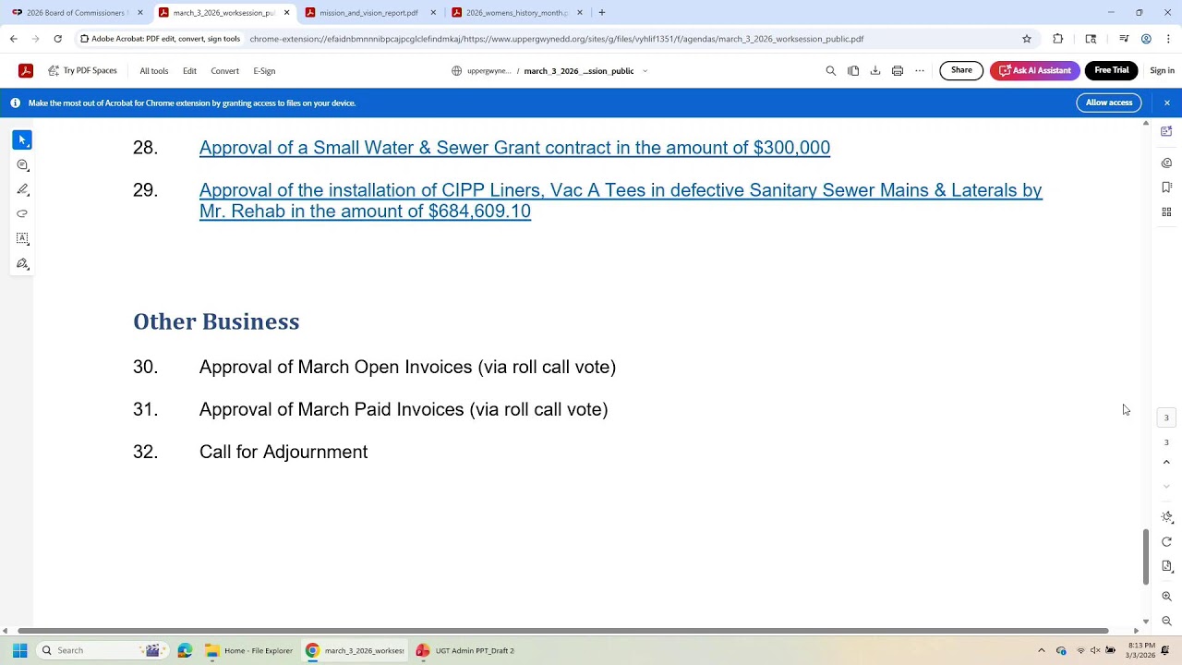The width and height of the screenshot is (1182, 665).
Task: Open Small Water & Sewer Grant contract link
Action: point(514,148)
